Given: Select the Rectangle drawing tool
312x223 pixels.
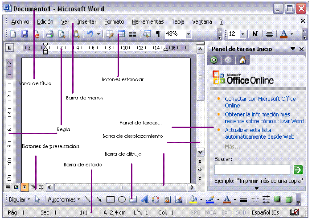Looking at the screenshot, I should coord(111,199).
